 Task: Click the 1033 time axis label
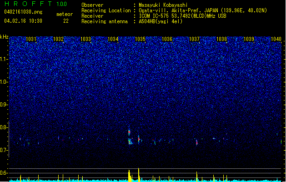[x=85, y=39]
